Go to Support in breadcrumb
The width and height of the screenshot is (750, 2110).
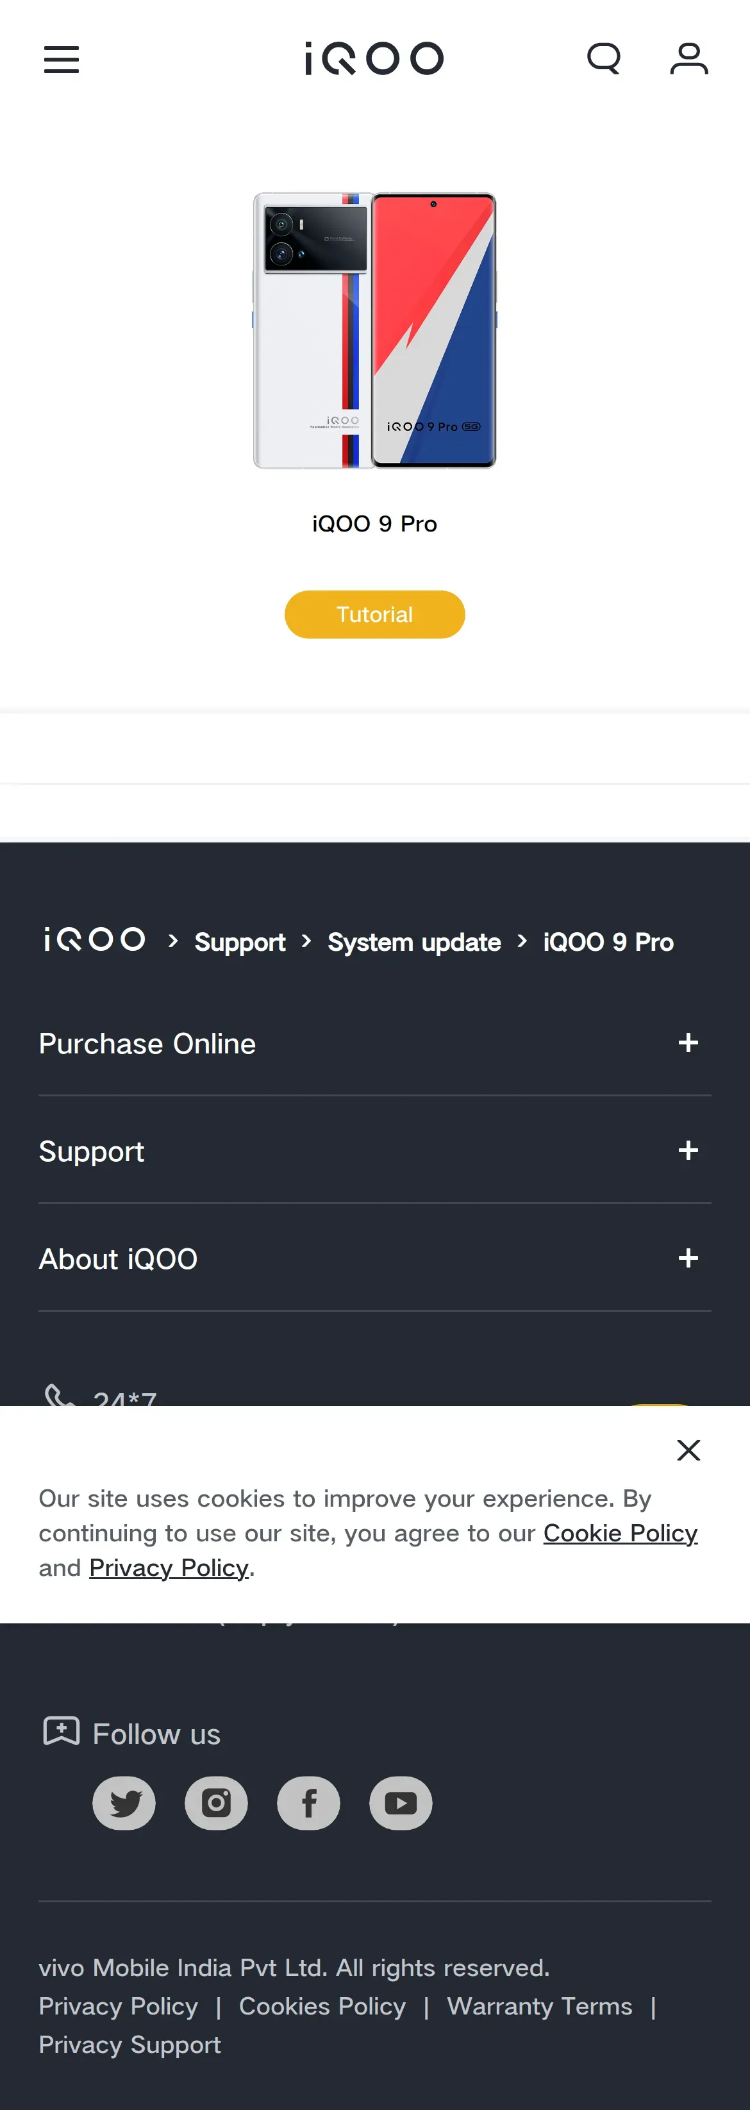[240, 942]
